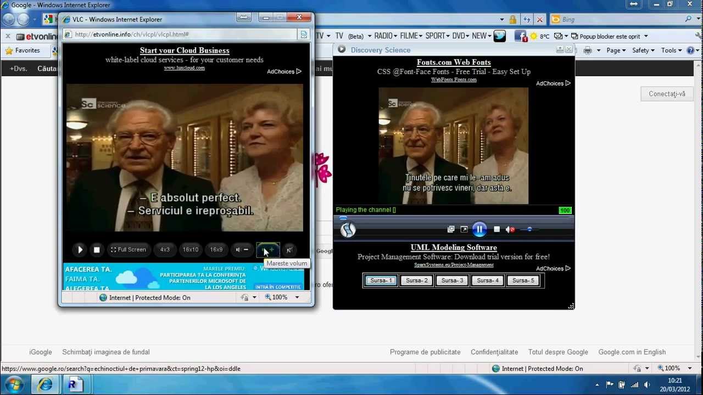Image resolution: width=703 pixels, height=395 pixels.
Task: Click the Conectați-vă sign-in button
Action: [667, 94]
